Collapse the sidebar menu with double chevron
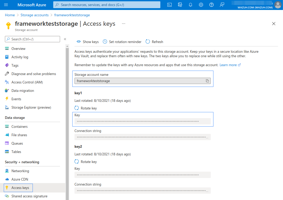This screenshot has height=200, width=283. pos(65,39)
